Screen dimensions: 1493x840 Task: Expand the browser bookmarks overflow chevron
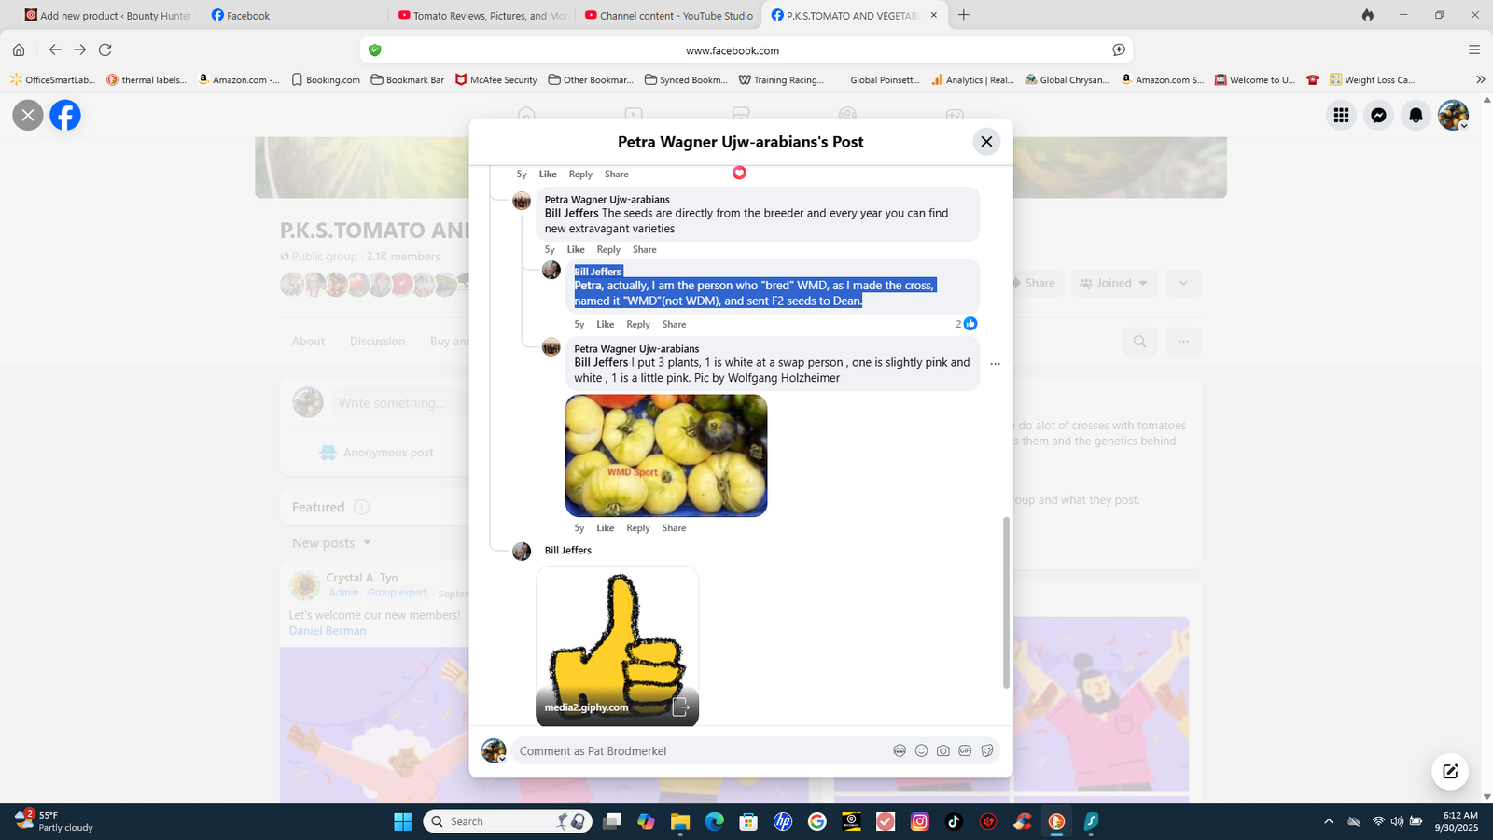click(1480, 79)
